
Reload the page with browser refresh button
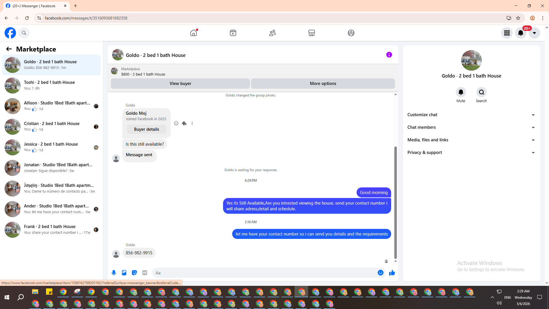[x=27, y=18]
